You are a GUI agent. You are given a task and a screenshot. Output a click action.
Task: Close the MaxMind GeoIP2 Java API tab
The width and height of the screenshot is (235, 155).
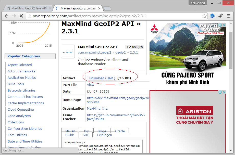click(50, 8)
